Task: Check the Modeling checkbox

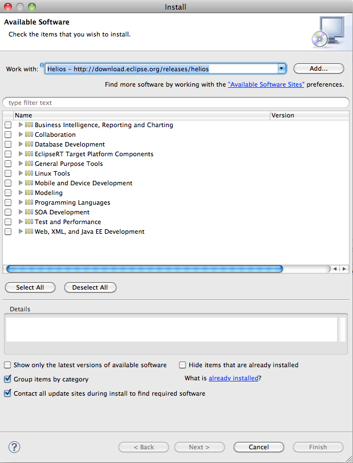Action: [x=8, y=193]
